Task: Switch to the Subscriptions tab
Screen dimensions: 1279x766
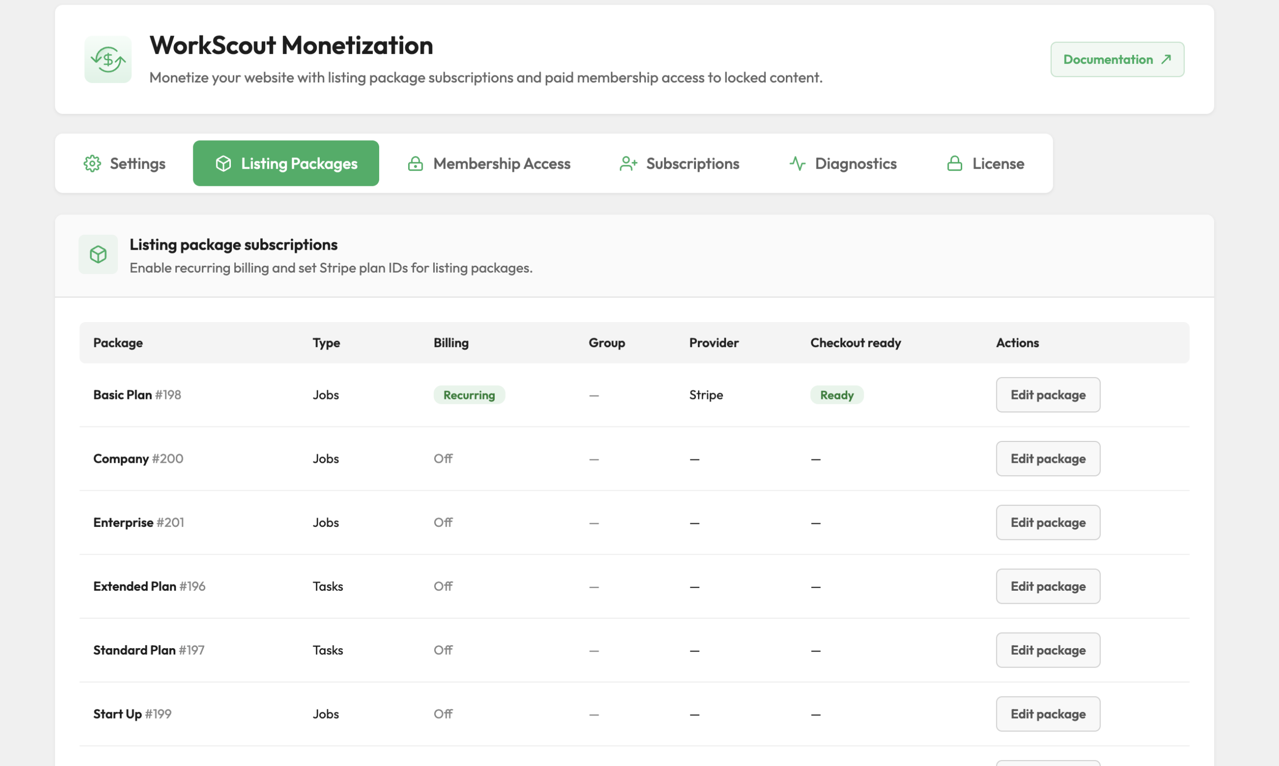Action: [x=679, y=164]
